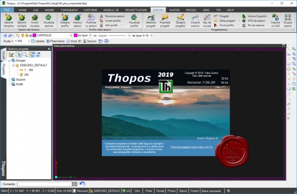
Task: Open the MODELLI 3D ribbon tab
Action: pyautogui.click(x=111, y=10)
